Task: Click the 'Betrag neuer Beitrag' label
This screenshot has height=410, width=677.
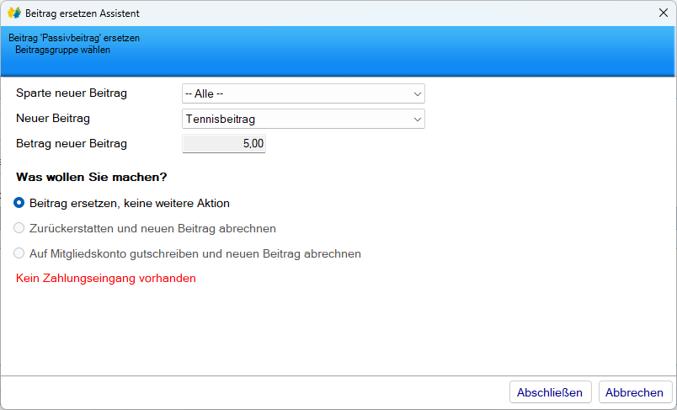Action: [x=72, y=144]
